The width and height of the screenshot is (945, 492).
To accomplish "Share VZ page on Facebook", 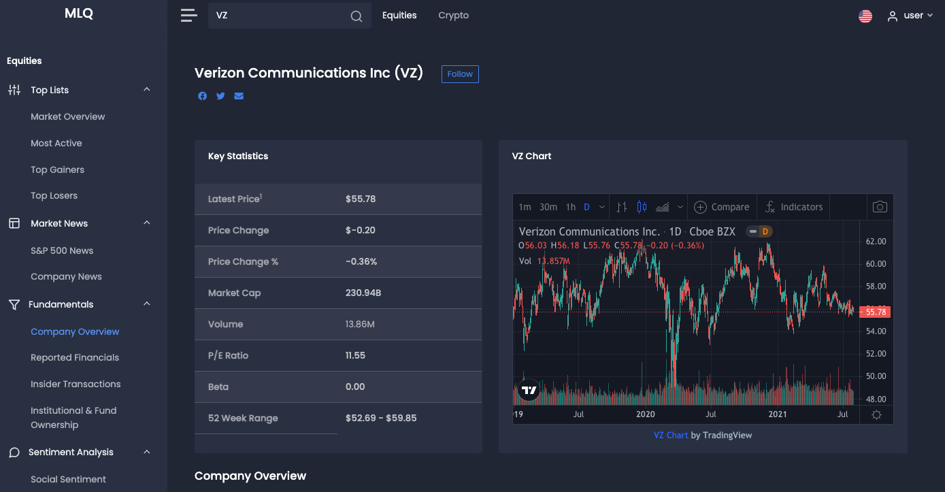I will [x=203, y=96].
